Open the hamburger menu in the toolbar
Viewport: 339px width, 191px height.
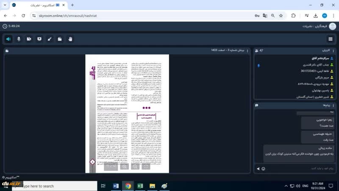330,39
